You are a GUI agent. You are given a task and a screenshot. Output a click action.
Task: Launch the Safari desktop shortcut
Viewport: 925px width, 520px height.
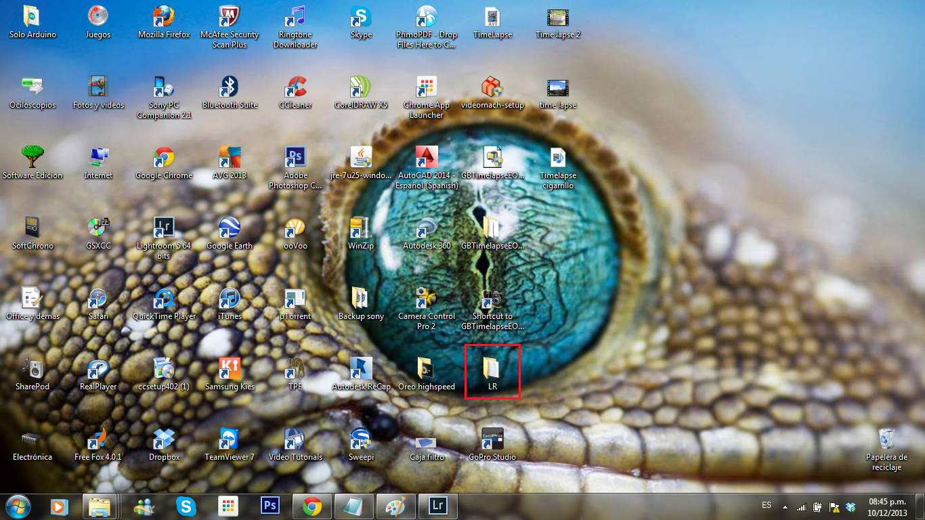98,304
